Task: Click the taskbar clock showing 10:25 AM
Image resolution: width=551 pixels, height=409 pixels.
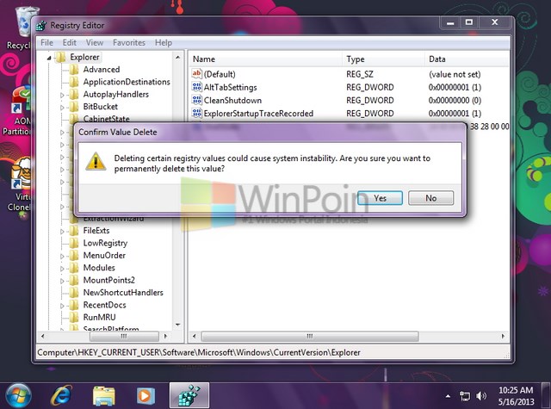Action: 516,395
